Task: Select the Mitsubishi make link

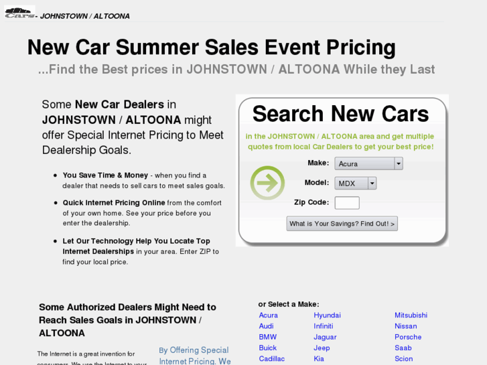Action: point(411,315)
